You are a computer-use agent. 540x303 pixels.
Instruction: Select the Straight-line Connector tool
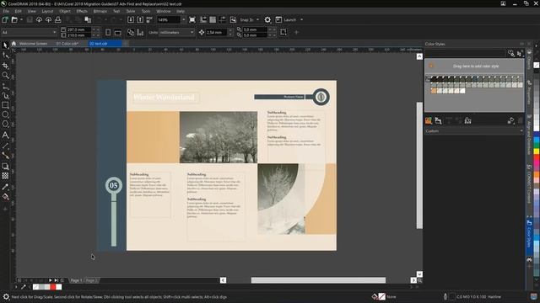coord(5,156)
